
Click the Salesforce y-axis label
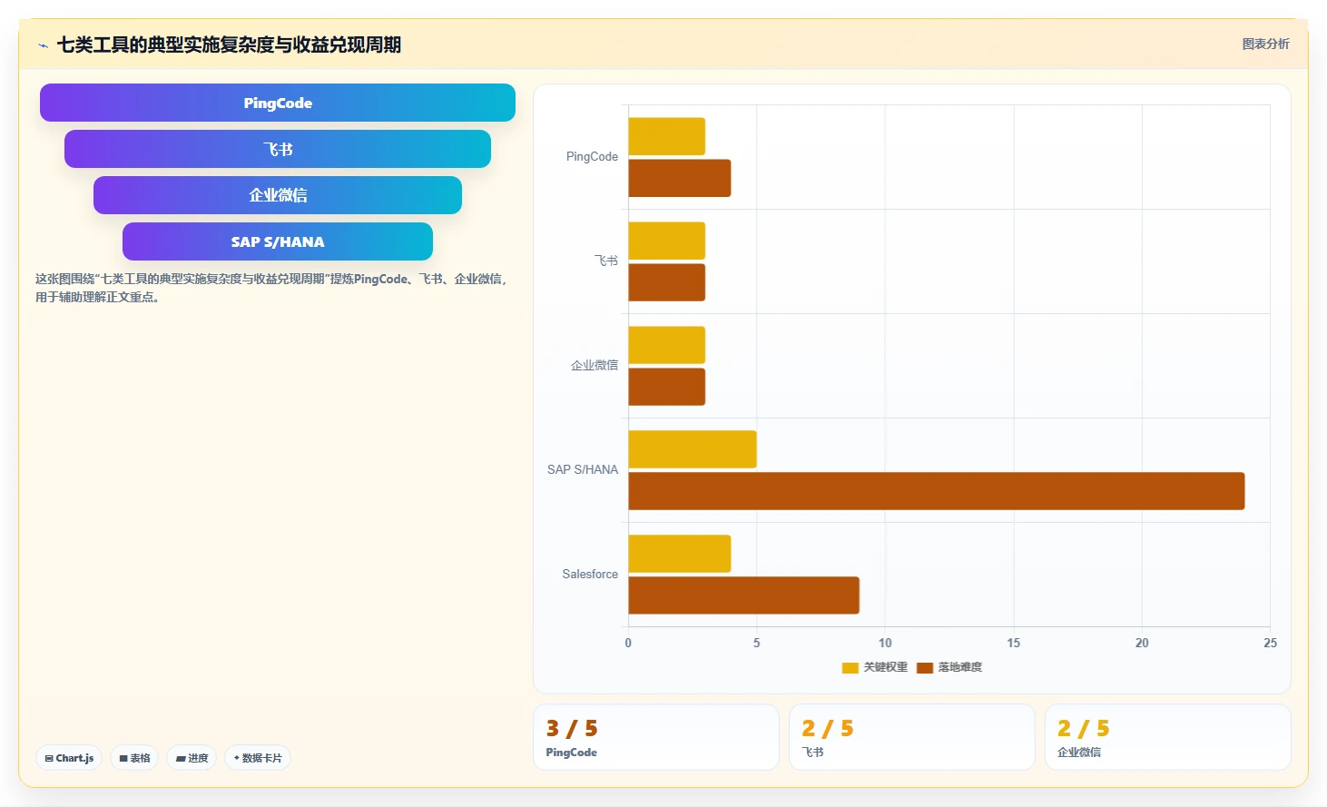pyautogui.click(x=590, y=575)
